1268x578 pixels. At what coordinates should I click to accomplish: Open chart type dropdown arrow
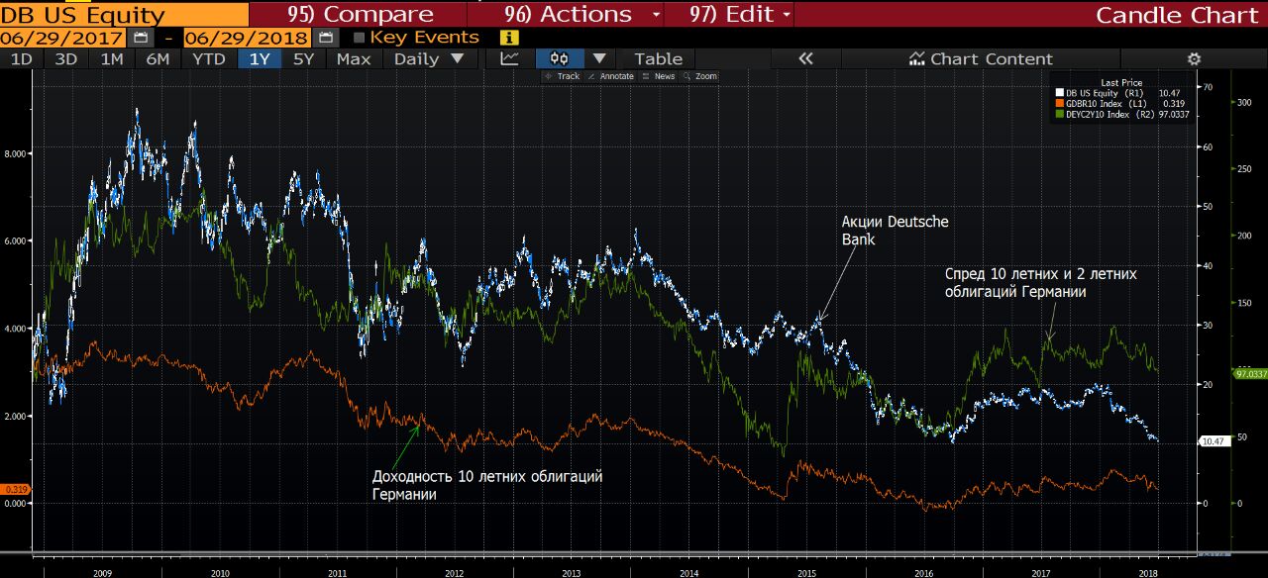(598, 58)
